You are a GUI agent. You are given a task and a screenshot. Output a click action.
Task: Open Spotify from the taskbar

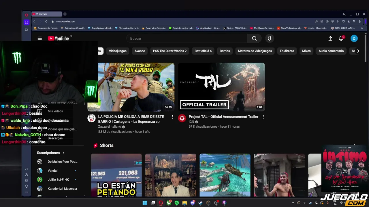click(x=177, y=203)
